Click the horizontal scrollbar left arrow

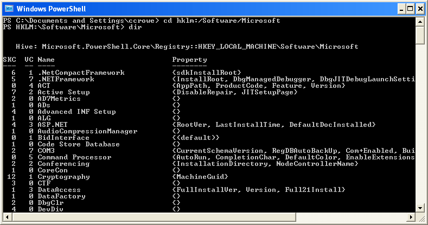click(8, 217)
